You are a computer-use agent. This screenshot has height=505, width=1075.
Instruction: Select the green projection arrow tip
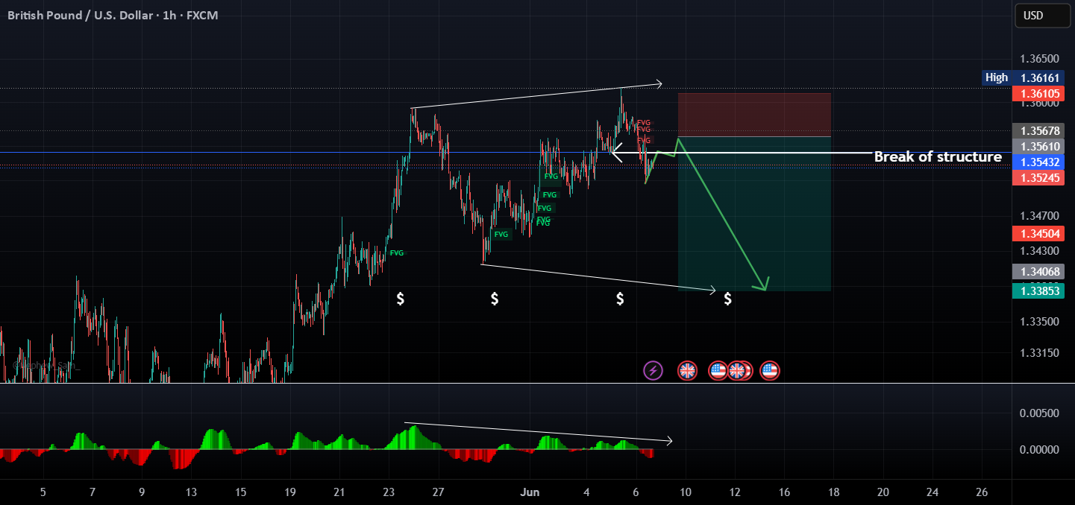click(x=762, y=285)
